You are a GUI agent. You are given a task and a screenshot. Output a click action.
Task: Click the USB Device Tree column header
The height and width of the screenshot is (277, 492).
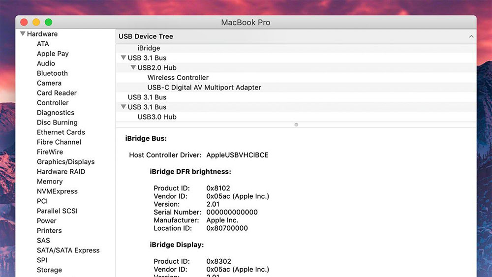(x=146, y=36)
